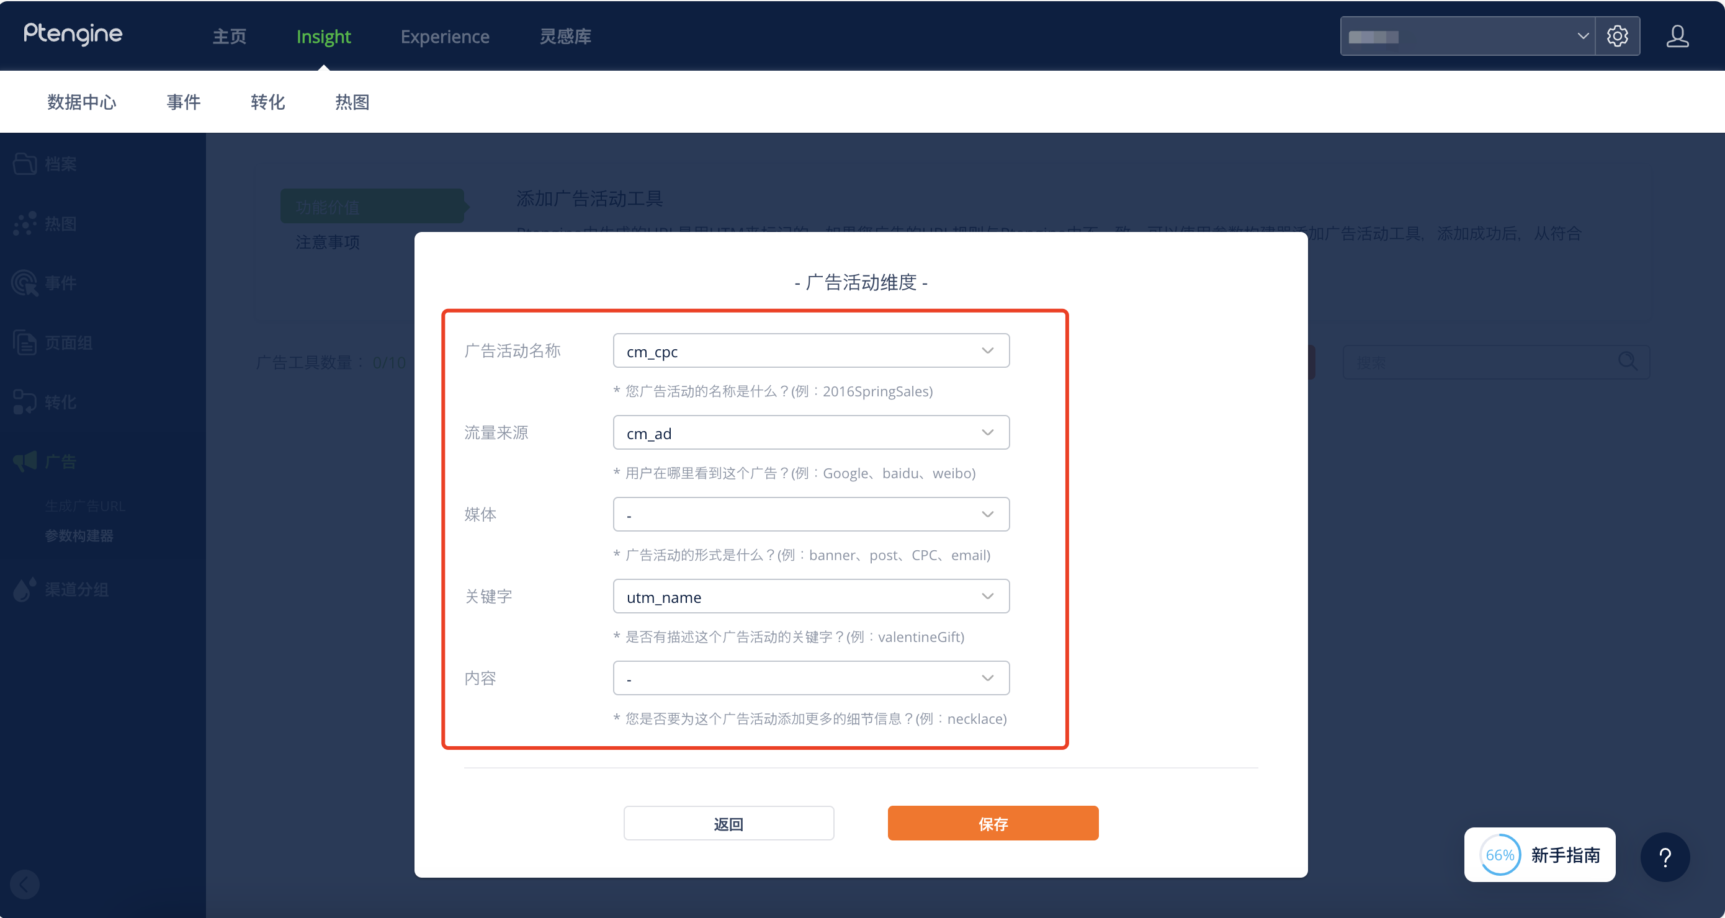Viewport: 1725px width, 918px height.
Task: Click the orange 保存 save button
Action: tap(992, 823)
